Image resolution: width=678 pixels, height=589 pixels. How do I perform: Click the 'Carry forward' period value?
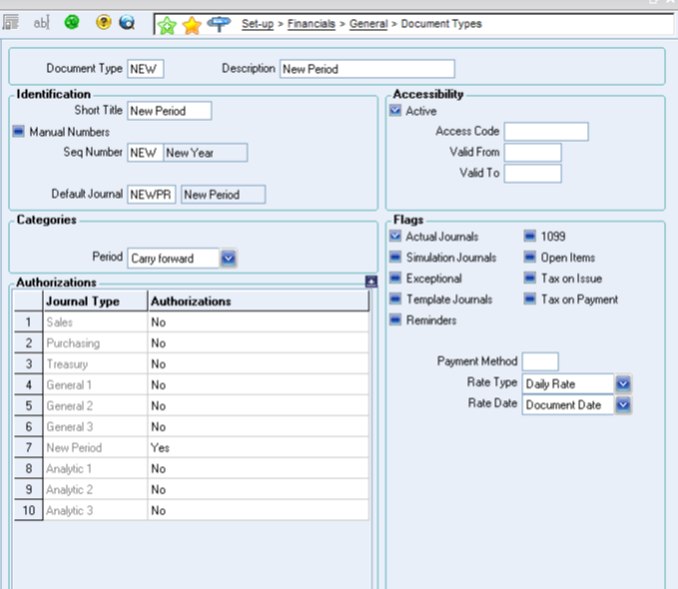coord(174,259)
